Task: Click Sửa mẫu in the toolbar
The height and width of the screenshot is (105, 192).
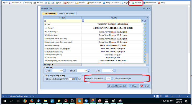Action: (81, 3)
